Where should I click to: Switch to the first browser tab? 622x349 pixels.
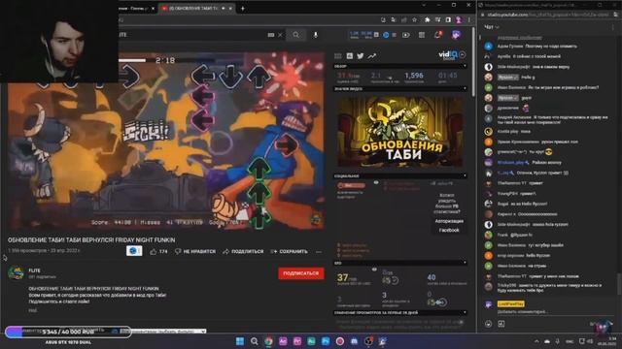pyautogui.click(x=137, y=8)
